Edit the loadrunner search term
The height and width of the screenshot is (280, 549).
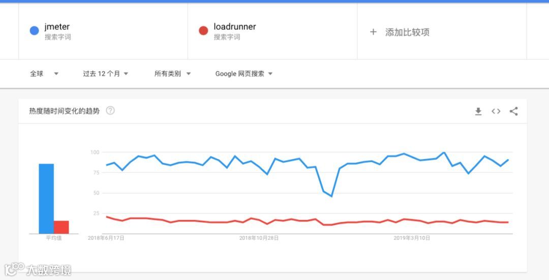click(x=234, y=27)
